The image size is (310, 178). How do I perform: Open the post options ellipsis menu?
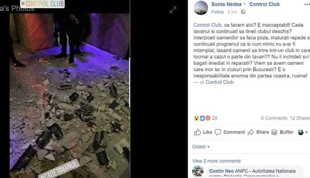[x=307, y=4]
